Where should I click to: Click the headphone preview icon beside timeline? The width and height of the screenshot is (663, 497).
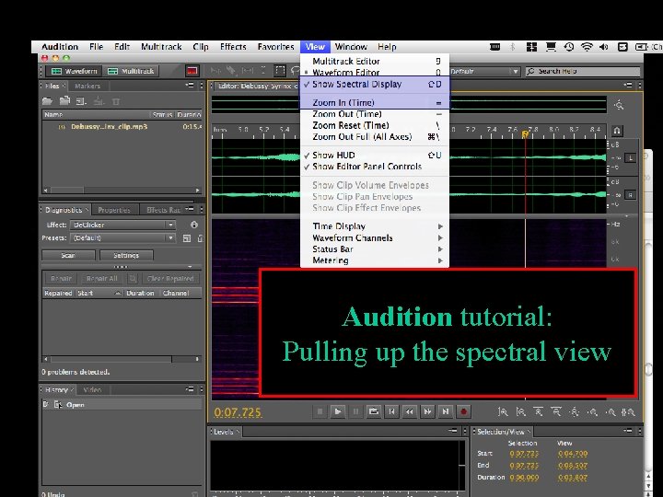617,131
